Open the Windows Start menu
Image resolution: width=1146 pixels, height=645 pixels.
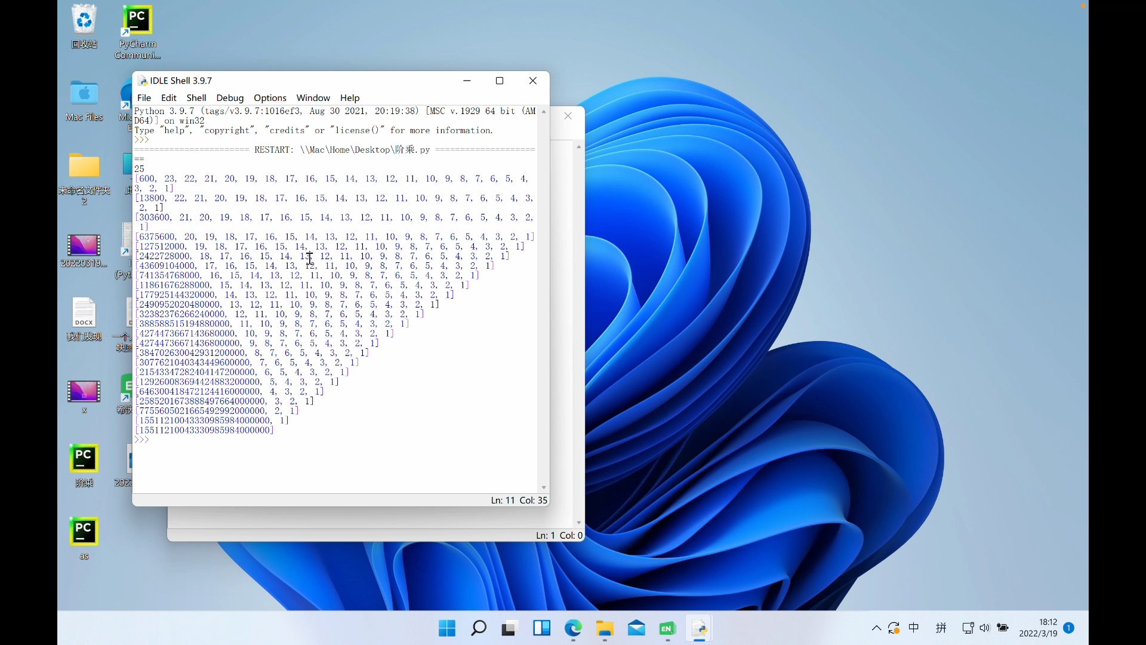click(446, 628)
